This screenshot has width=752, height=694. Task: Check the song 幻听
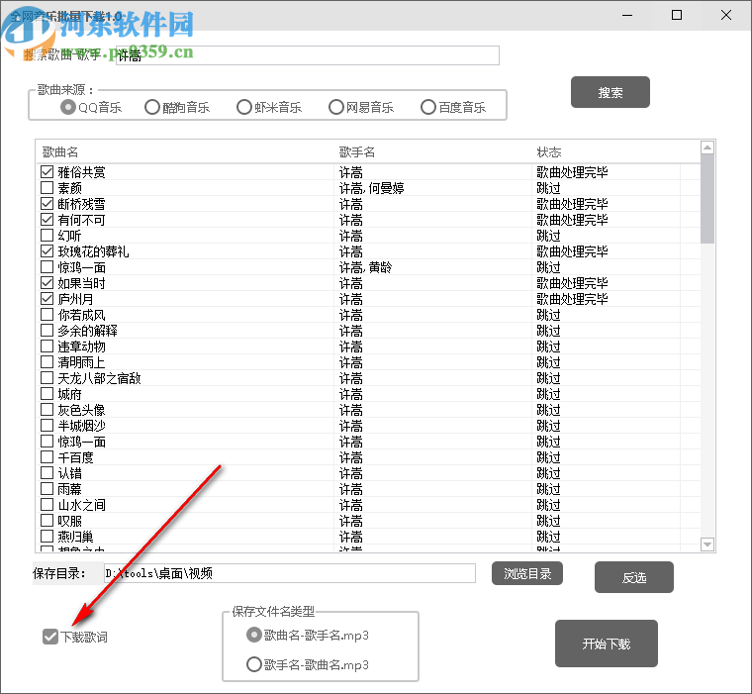47,236
